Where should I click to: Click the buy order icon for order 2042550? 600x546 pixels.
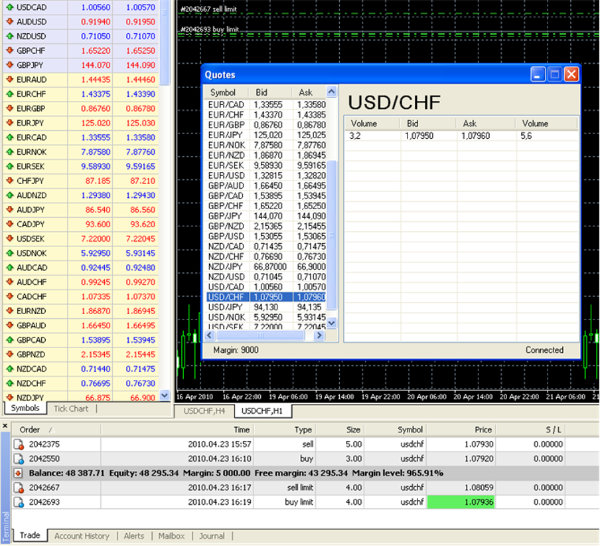point(19,459)
